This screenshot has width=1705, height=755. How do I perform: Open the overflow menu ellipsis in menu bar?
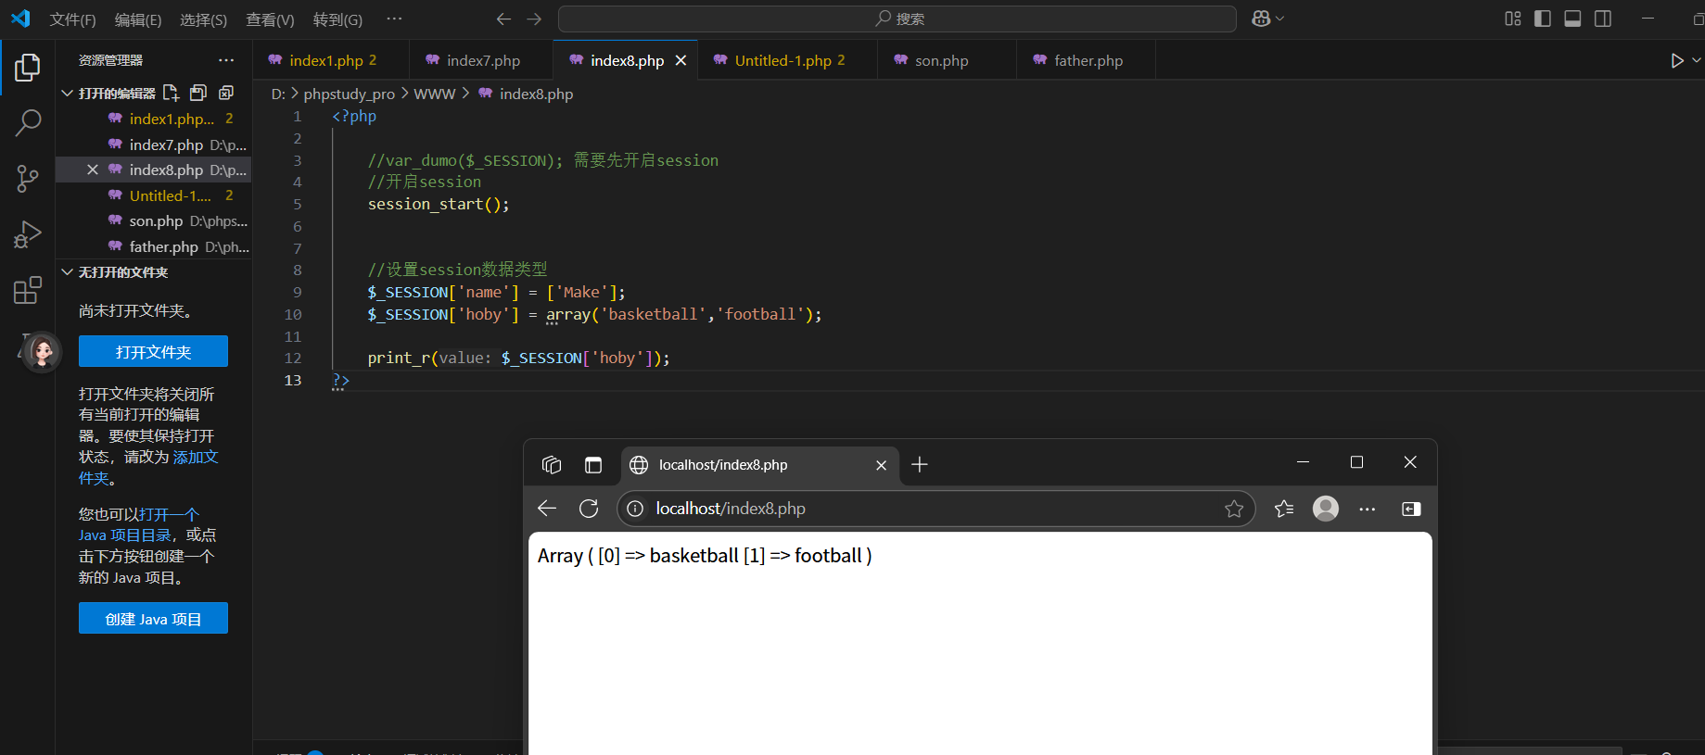coord(394,19)
